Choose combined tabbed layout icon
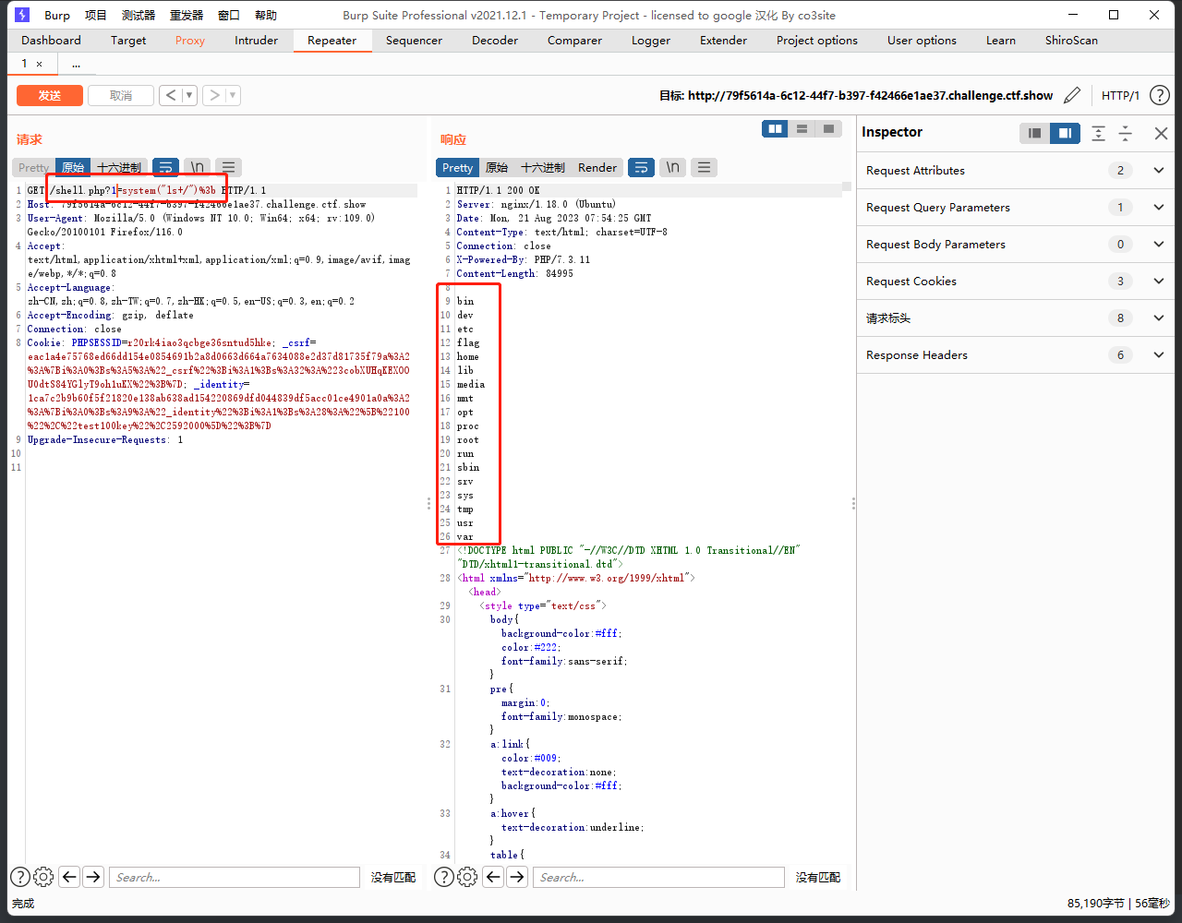This screenshot has width=1182, height=923. pos(829,128)
